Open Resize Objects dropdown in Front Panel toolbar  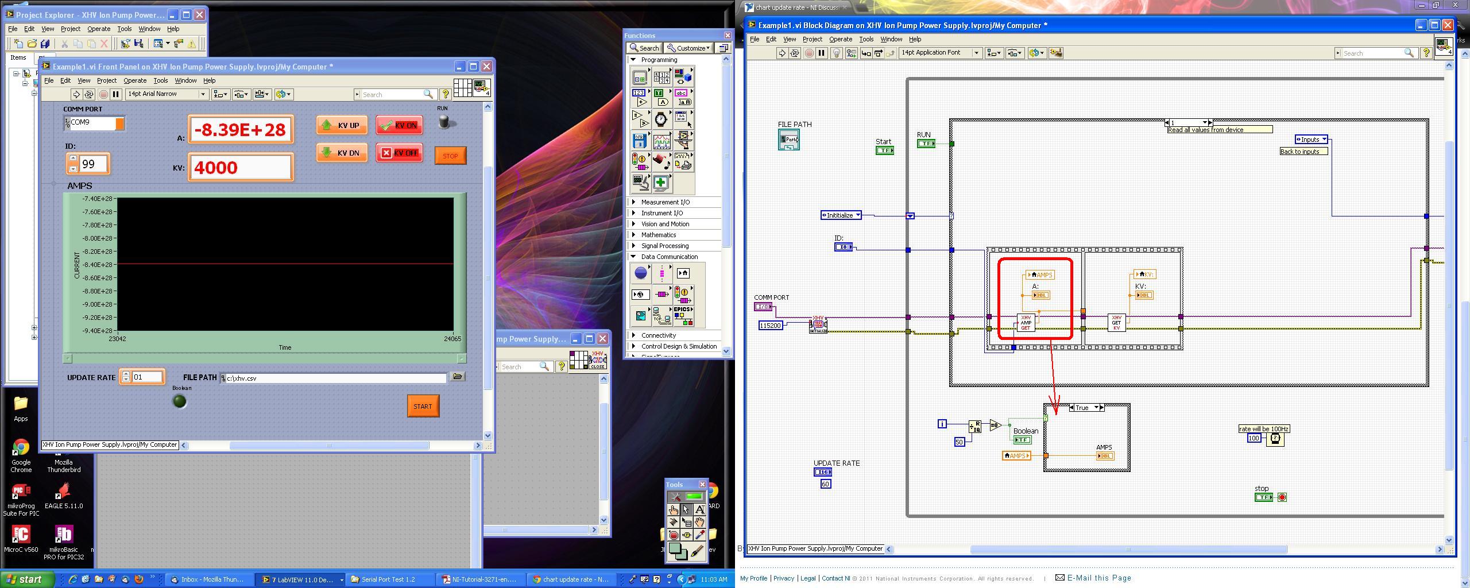[262, 94]
